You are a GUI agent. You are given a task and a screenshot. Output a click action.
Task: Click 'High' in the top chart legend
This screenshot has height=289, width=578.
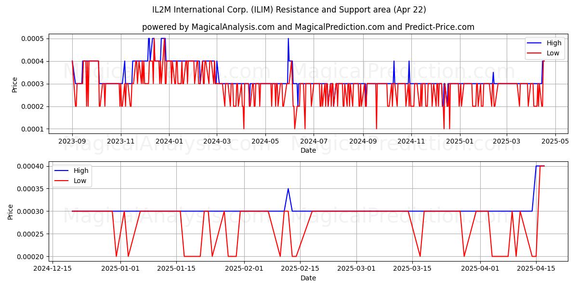[x=554, y=43]
